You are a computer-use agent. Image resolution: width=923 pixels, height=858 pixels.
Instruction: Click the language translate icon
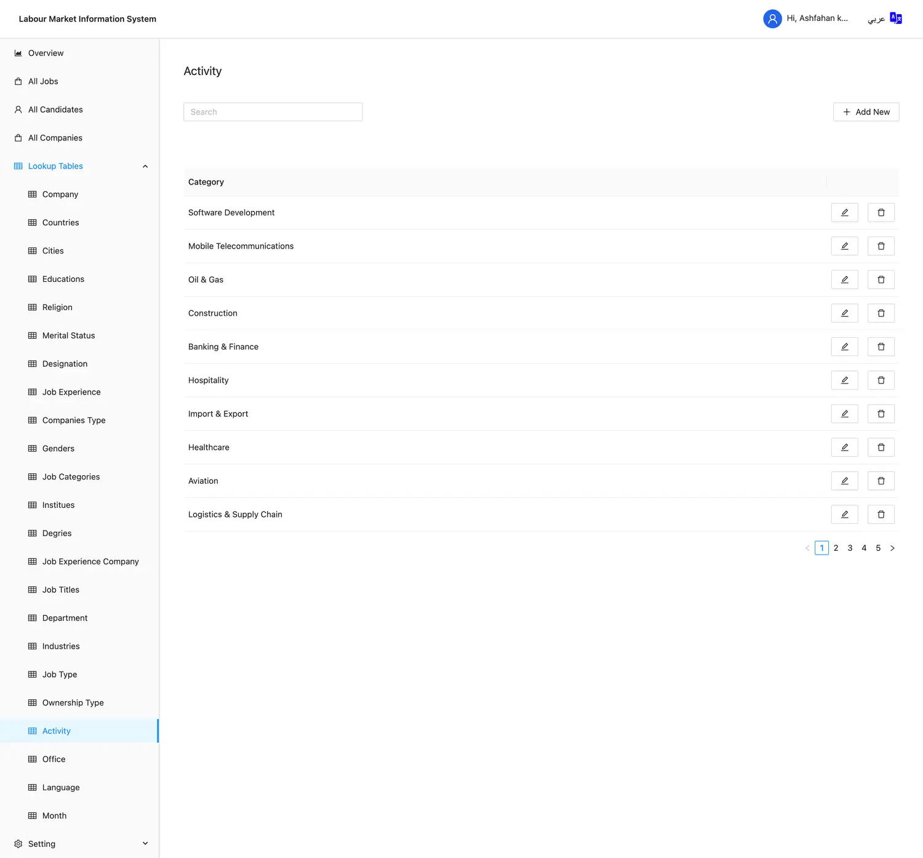pos(895,18)
